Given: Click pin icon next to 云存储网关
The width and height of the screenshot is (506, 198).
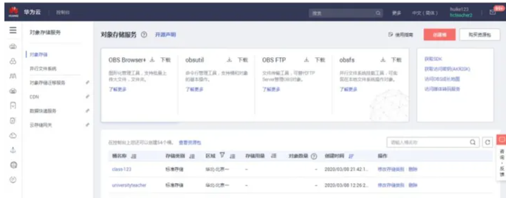Looking at the screenshot, I should coord(87,125).
